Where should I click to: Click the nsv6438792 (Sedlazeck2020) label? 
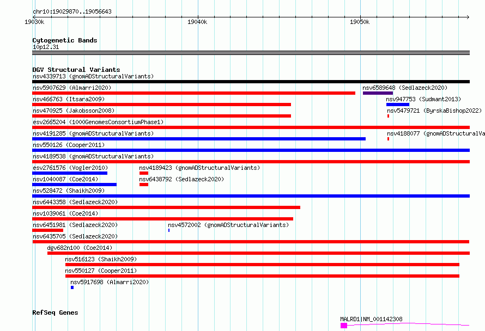(181, 179)
